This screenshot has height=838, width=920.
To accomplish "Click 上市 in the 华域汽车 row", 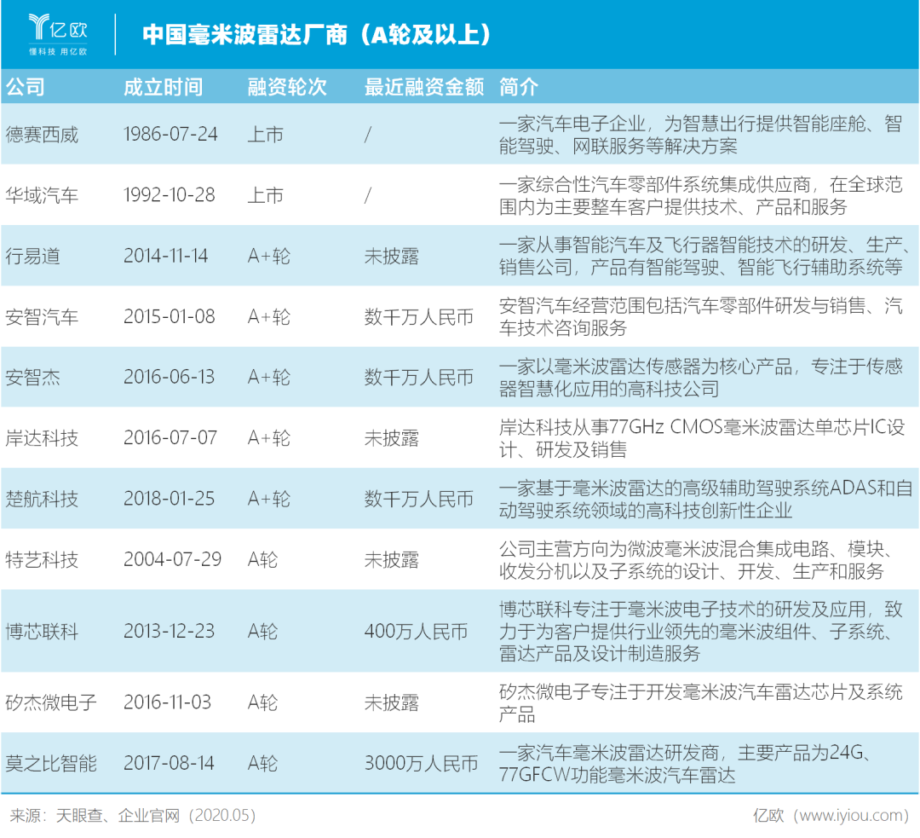I will (265, 195).
